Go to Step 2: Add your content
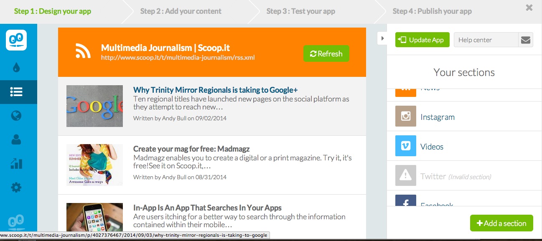542x241 pixels. (181, 11)
